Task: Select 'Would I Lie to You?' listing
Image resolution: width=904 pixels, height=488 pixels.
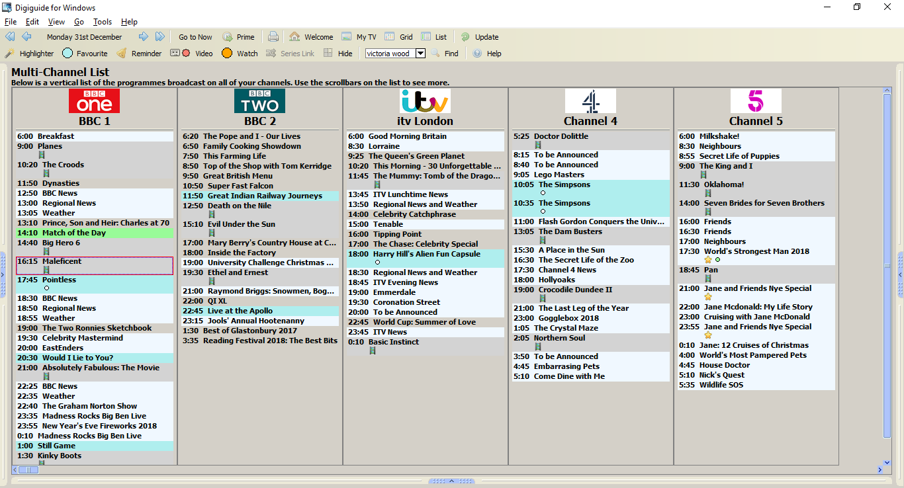Action: pos(95,358)
